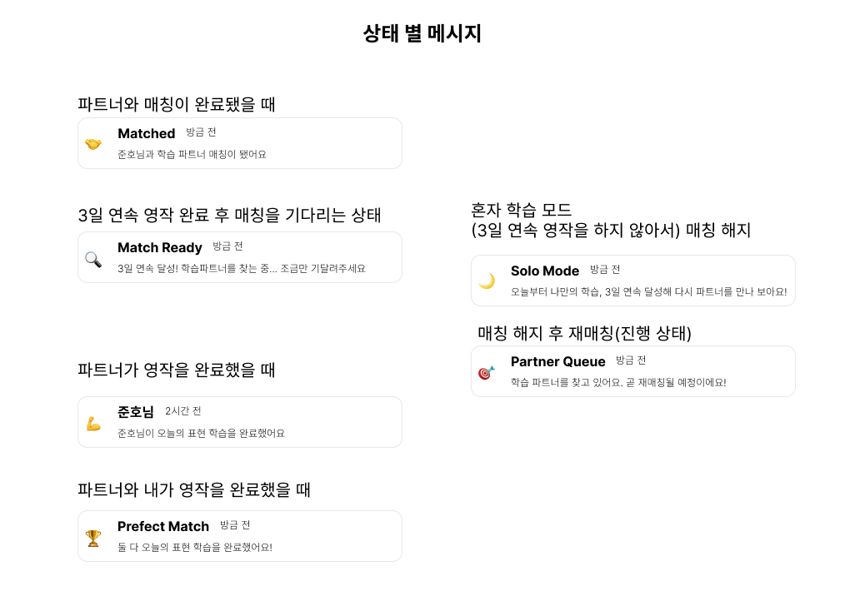Select the Partner Queue notification title
Image resolution: width=845 pixels, height=601 pixels.
[558, 361]
